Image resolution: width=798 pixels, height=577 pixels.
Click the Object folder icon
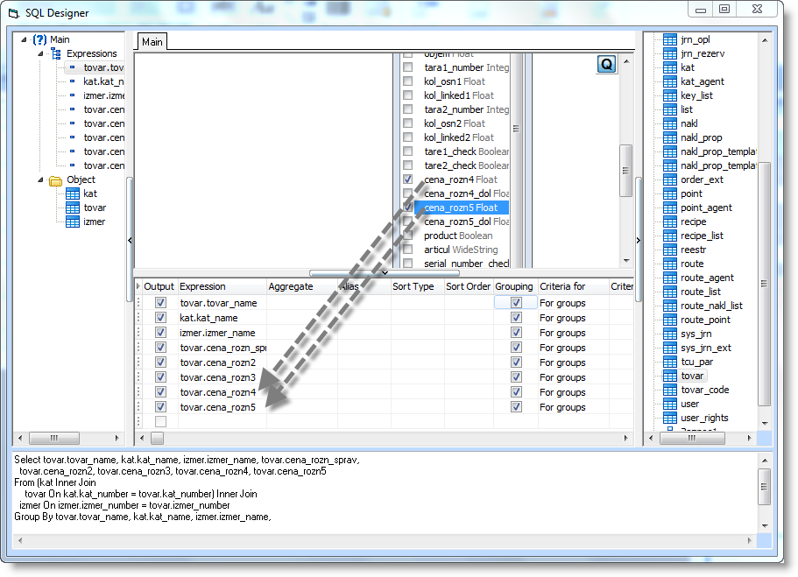(x=55, y=180)
